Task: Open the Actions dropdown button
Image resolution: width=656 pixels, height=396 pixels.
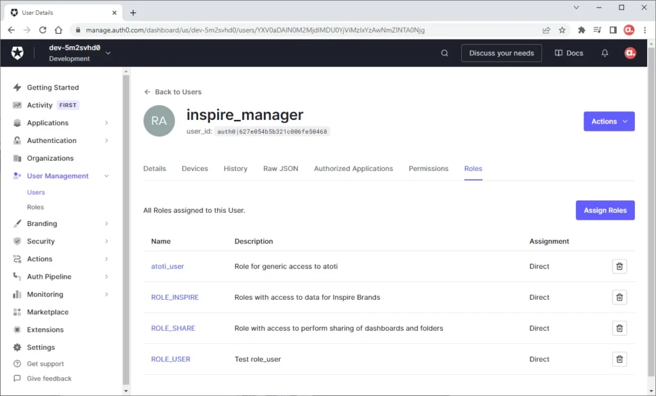Action: (609, 121)
